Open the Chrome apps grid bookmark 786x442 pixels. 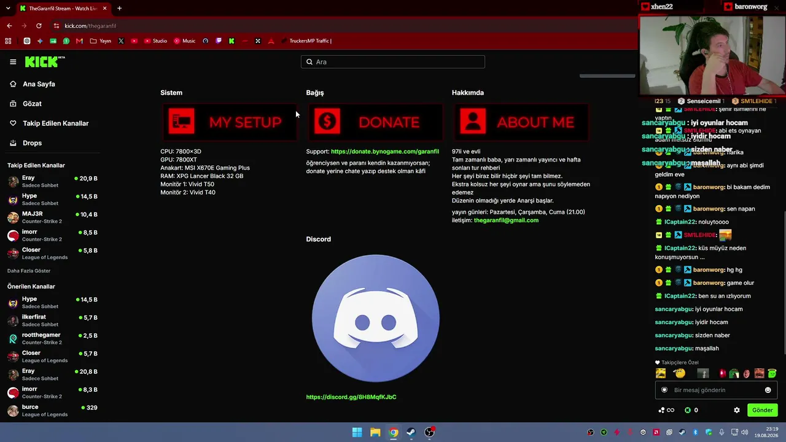(x=8, y=41)
